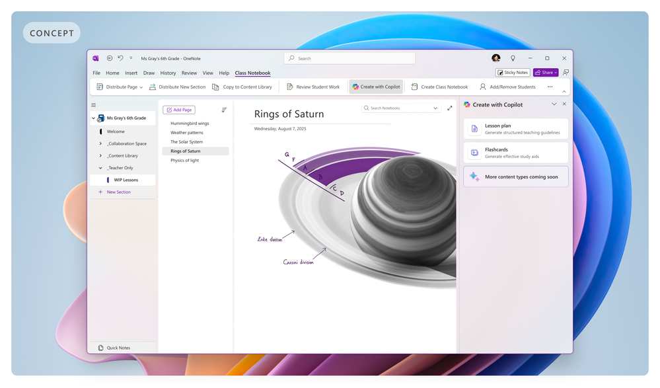Open the History tab
The height and width of the screenshot is (388, 660).
[168, 73]
